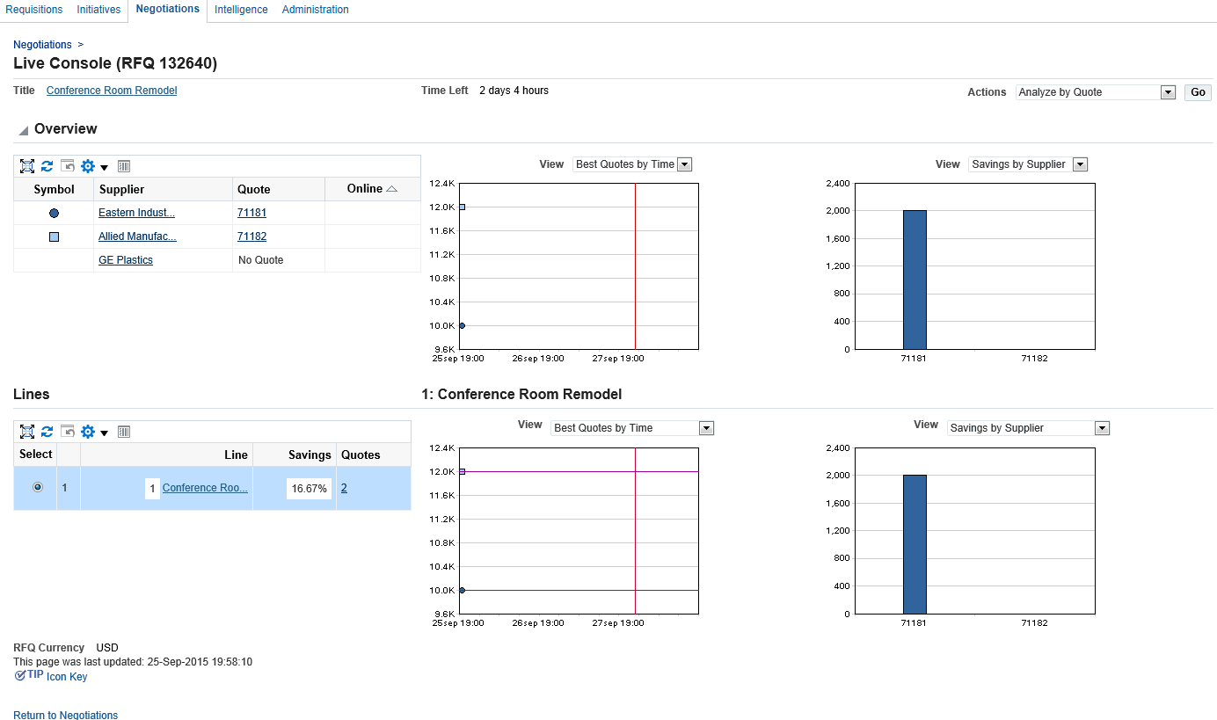The image size is (1217, 720).
Task: Select the Negotiations tab
Action: pos(167,9)
